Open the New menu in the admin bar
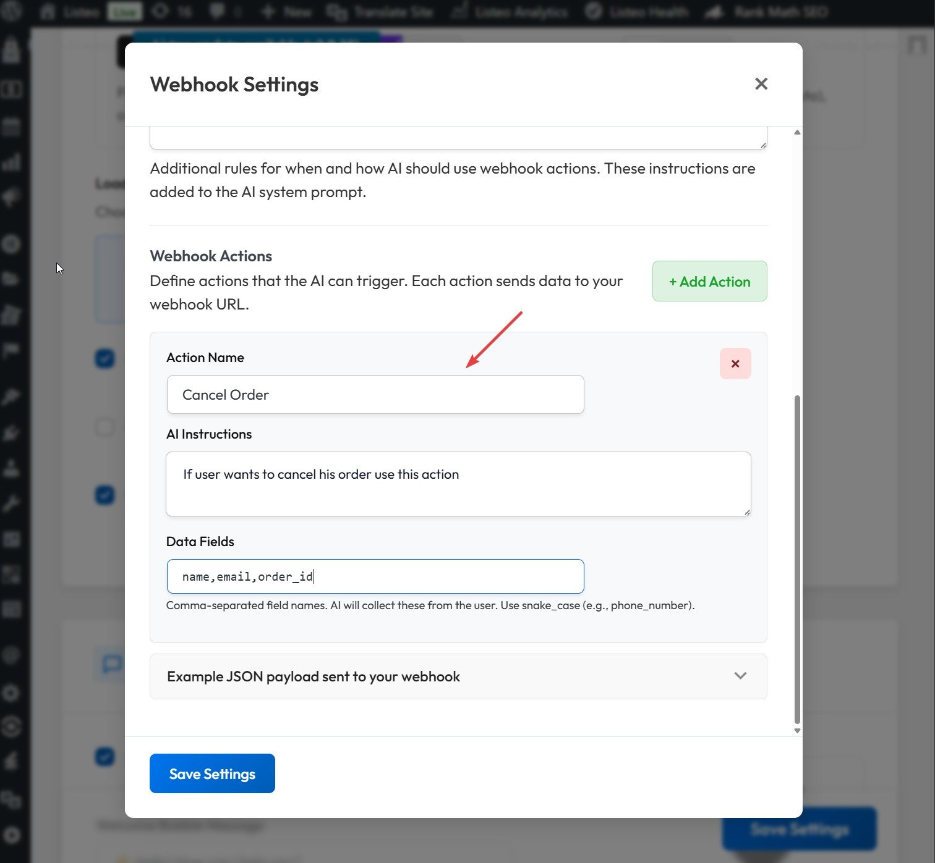Viewport: 935px width, 863px height. (x=287, y=11)
